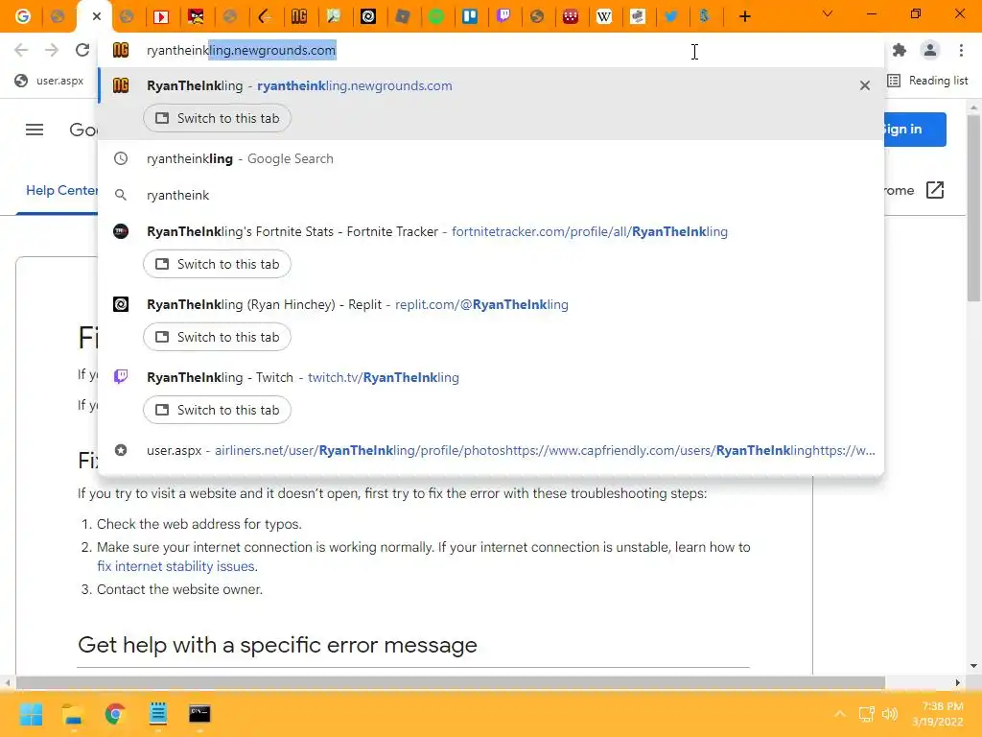This screenshot has width=982, height=737.
Task: Open Notepad from the taskbar
Action: tap(158, 713)
